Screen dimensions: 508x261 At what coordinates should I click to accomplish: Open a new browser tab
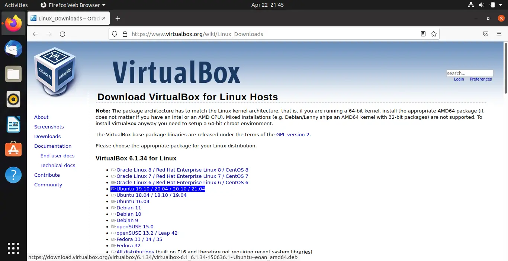118,18
